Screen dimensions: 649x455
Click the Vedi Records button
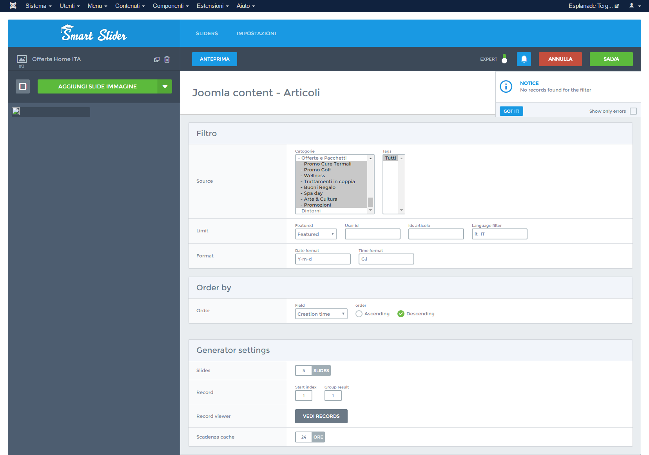point(321,416)
